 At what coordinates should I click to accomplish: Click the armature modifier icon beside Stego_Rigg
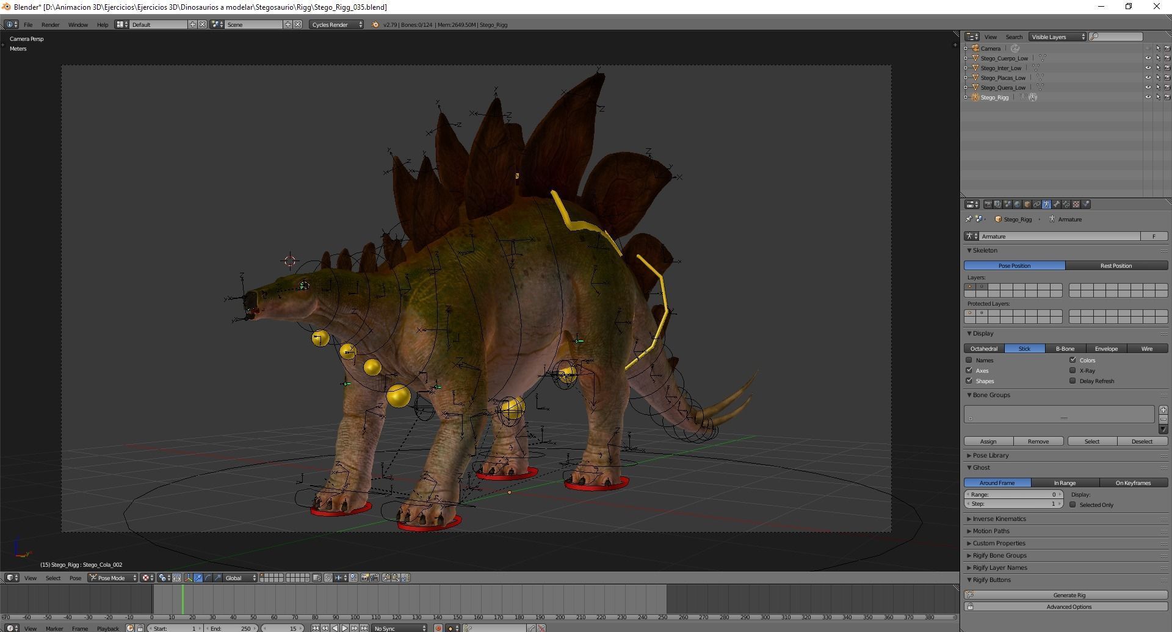(x=1032, y=98)
